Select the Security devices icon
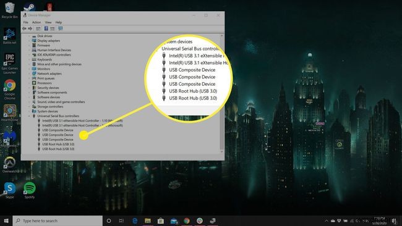 point(34,88)
